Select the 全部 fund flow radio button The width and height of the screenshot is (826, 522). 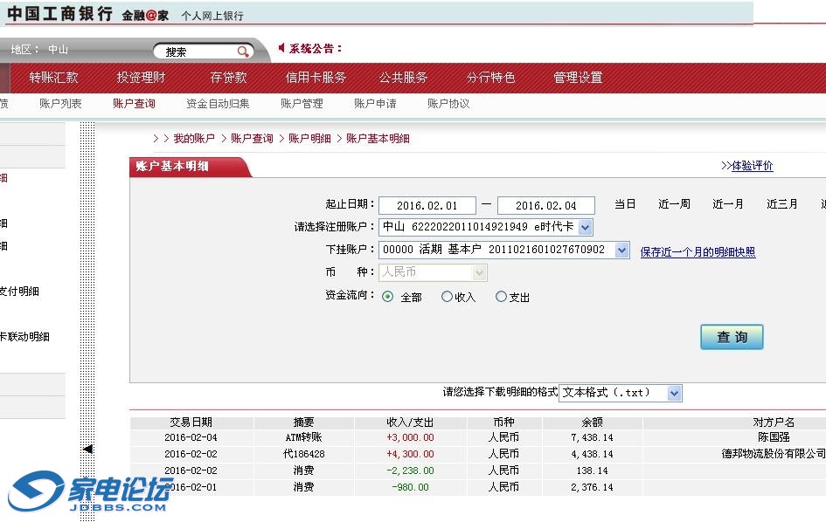tap(388, 297)
